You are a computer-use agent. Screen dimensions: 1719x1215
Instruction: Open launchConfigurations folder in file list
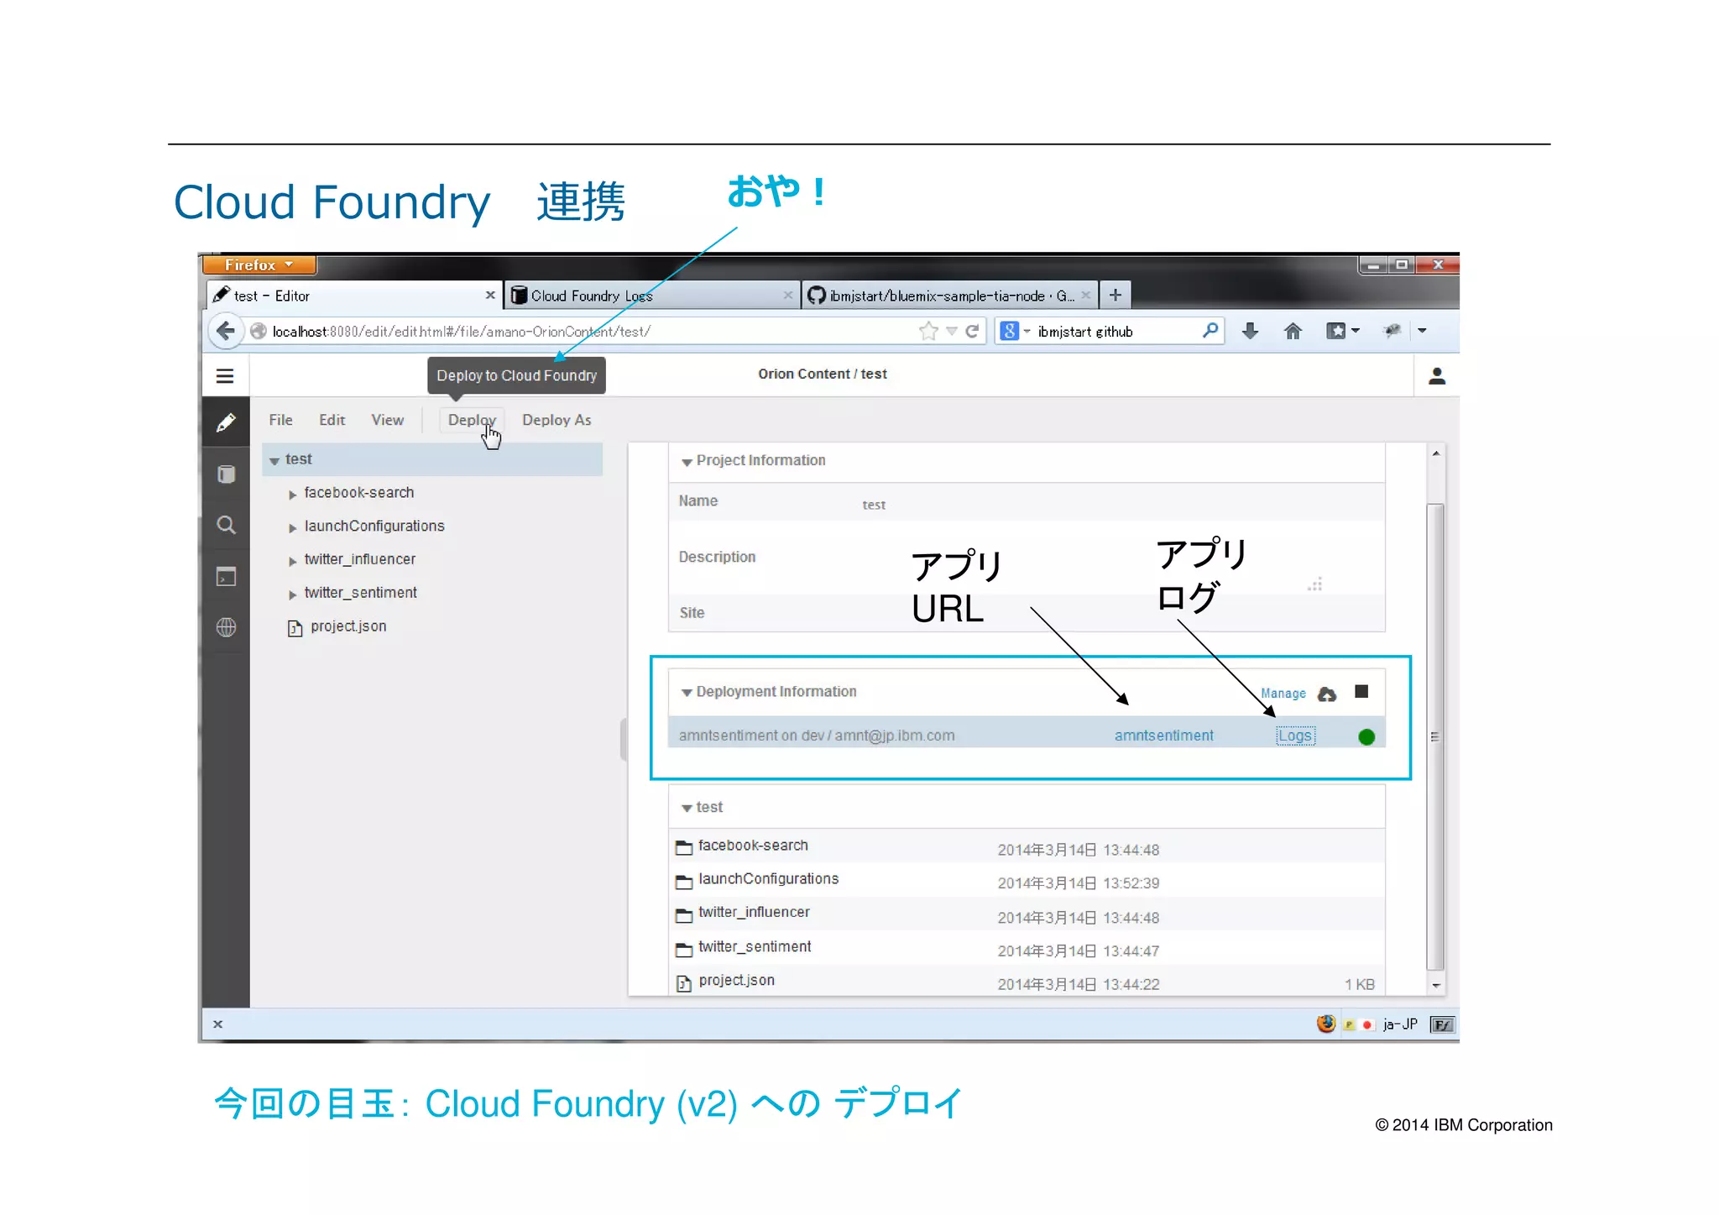pyautogui.click(x=768, y=879)
